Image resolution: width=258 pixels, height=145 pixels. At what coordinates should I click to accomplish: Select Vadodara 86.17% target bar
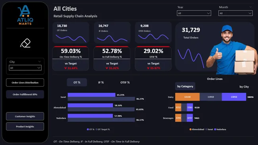point(101,120)
